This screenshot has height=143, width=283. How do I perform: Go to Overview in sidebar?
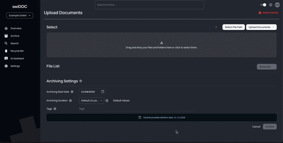[16, 28]
